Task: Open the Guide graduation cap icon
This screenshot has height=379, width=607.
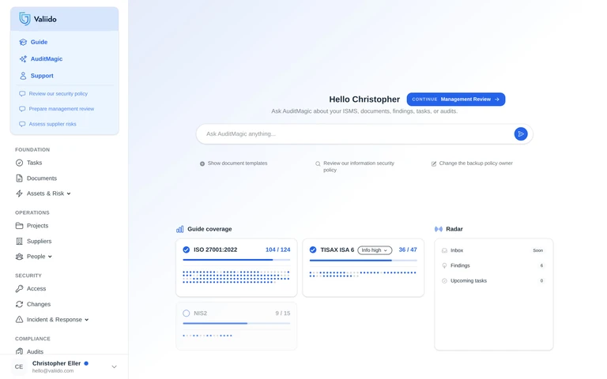Action: 23,42
